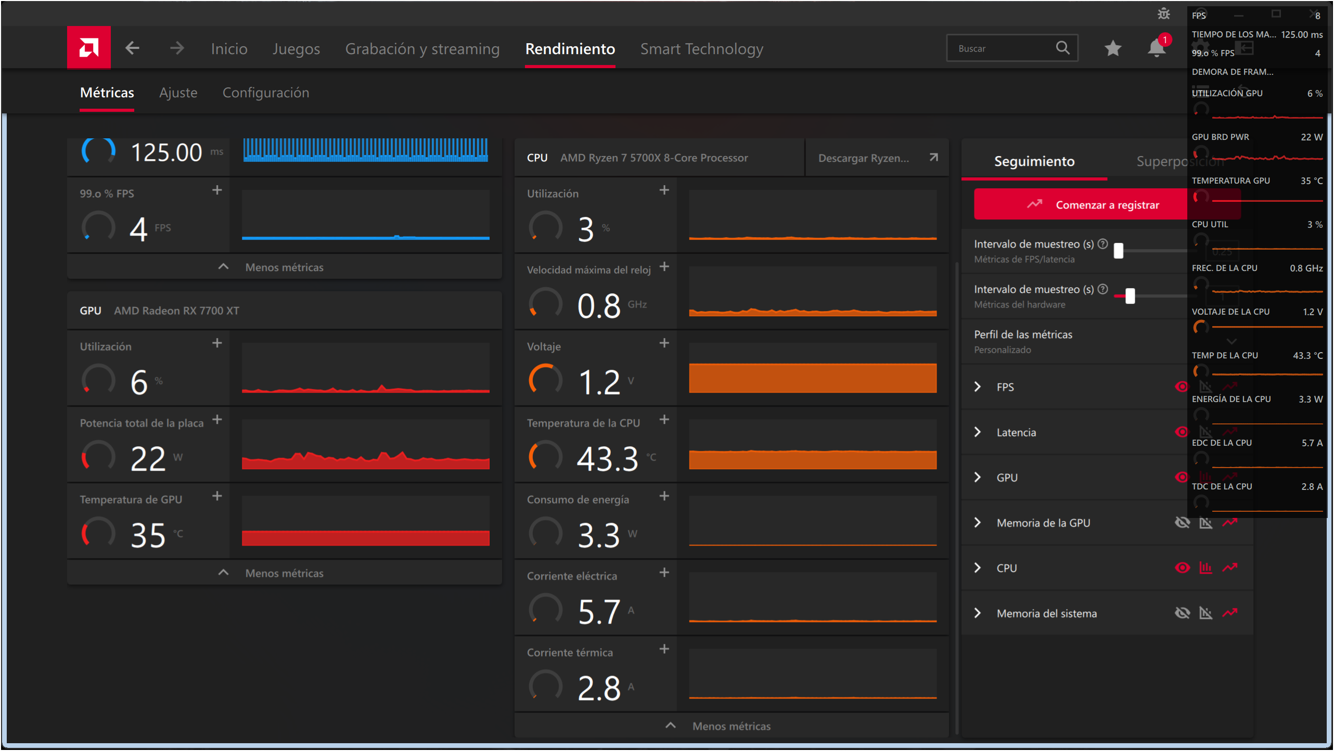Click FPS/latencia sampling interval slider handle
The height and width of the screenshot is (751, 1334).
click(x=1118, y=251)
